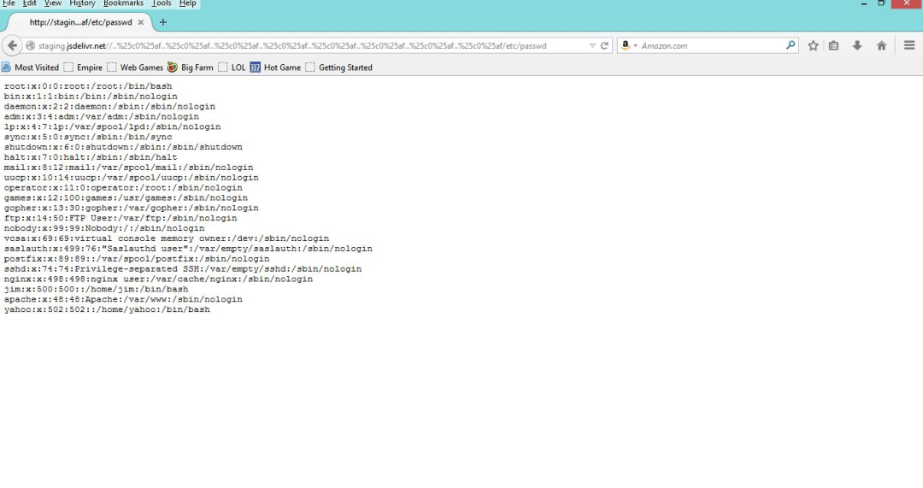Screen dimensions: 923x488
Task: Click the adm:x:3:4 line
Action: [x=101, y=116]
